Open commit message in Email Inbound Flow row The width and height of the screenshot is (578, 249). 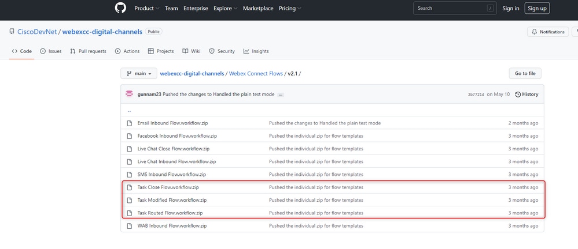325,123
